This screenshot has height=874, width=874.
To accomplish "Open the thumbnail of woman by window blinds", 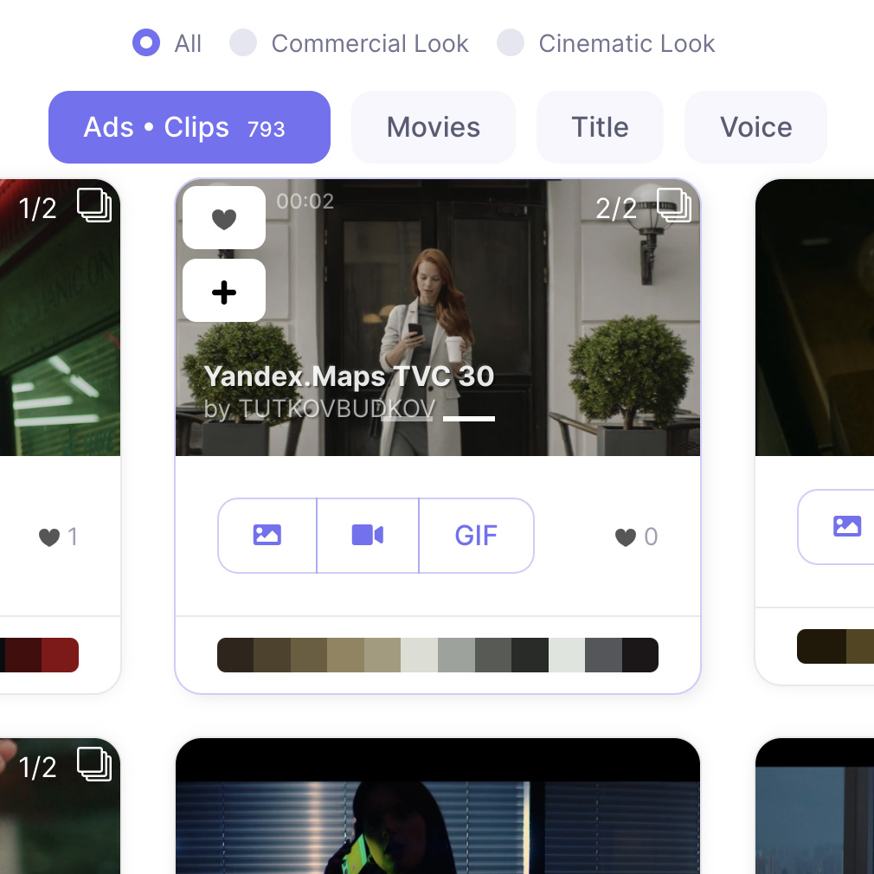I will (x=438, y=806).
